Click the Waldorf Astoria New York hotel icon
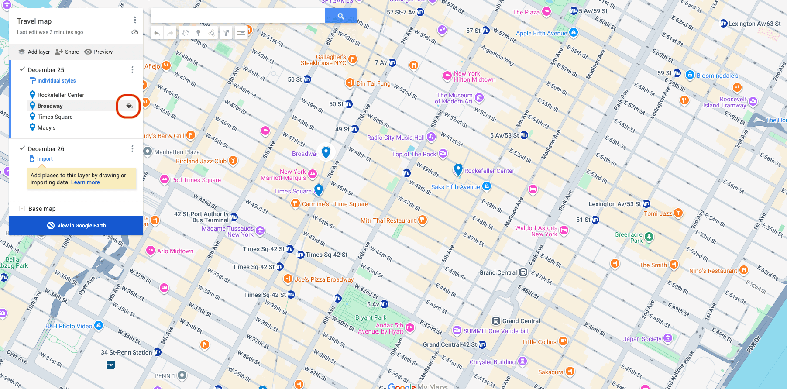 pos(564,231)
